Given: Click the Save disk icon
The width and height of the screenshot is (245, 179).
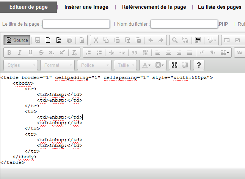Looking at the screenshot, I should click(x=38, y=40).
